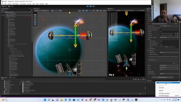Click the cloud services icon in top toolbar
The height and width of the screenshot is (102, 181).
click(x=9, y=6)
